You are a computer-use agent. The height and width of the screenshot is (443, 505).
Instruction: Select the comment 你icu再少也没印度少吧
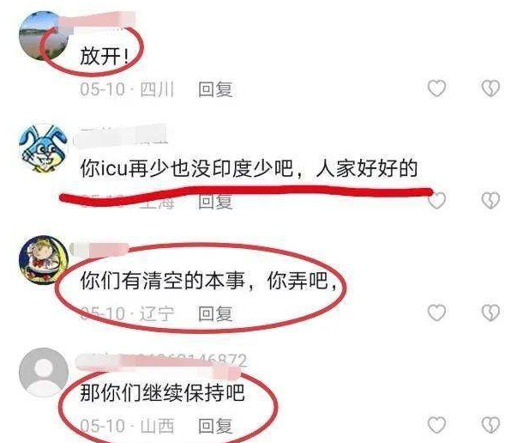[x=187, y=168]
